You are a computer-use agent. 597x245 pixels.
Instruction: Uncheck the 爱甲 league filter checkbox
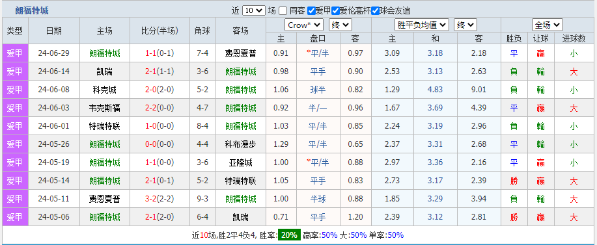311,10
